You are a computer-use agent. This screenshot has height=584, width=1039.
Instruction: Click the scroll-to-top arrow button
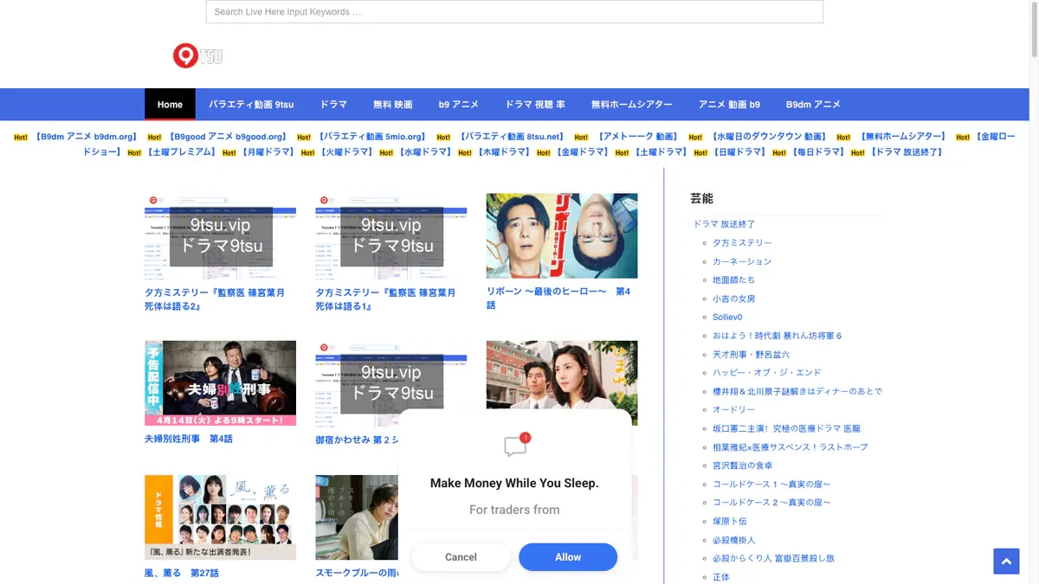click(x=1006, y=562)
